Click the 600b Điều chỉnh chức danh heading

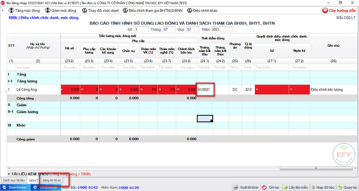tap(43, 18)
